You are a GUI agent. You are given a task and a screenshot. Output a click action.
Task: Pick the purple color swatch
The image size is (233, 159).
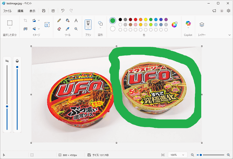pos(166,20)
